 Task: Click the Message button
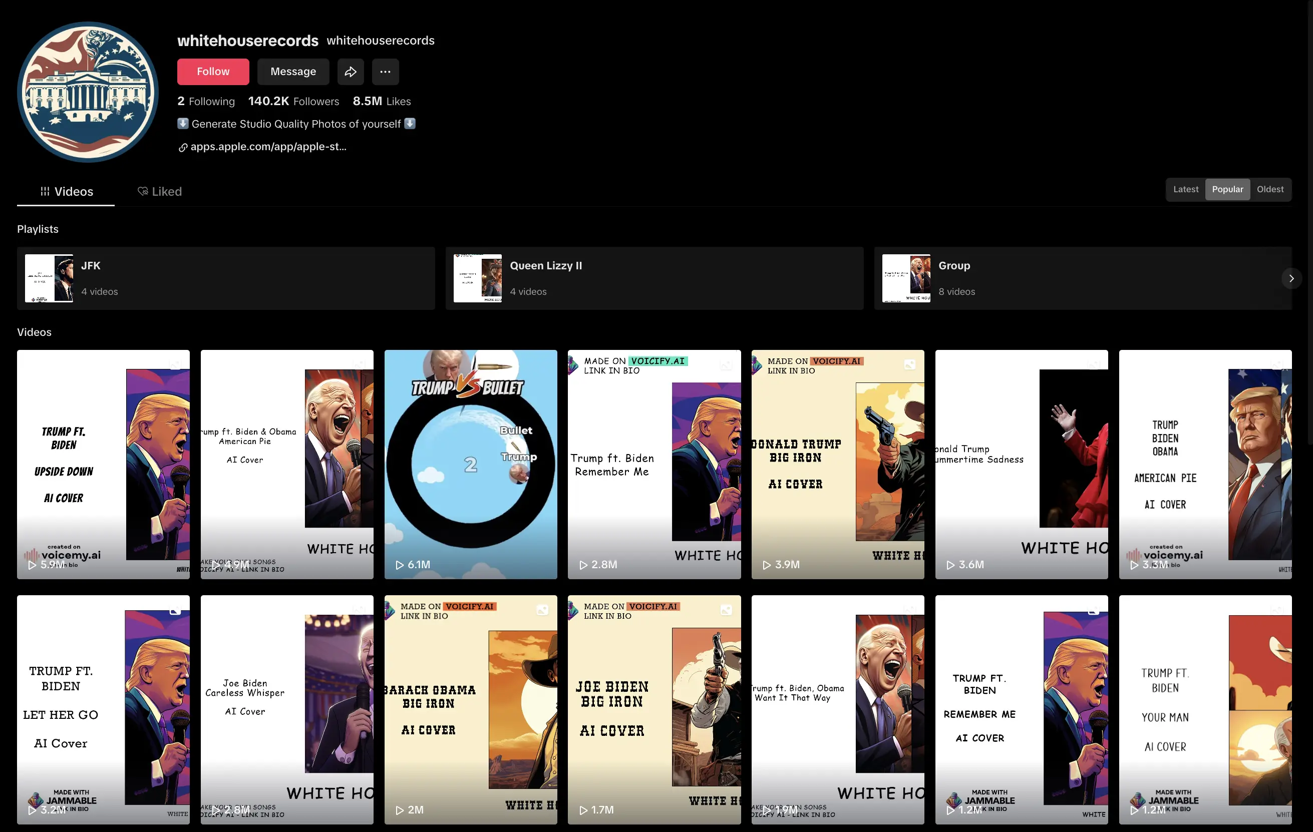tap(293, 72)
